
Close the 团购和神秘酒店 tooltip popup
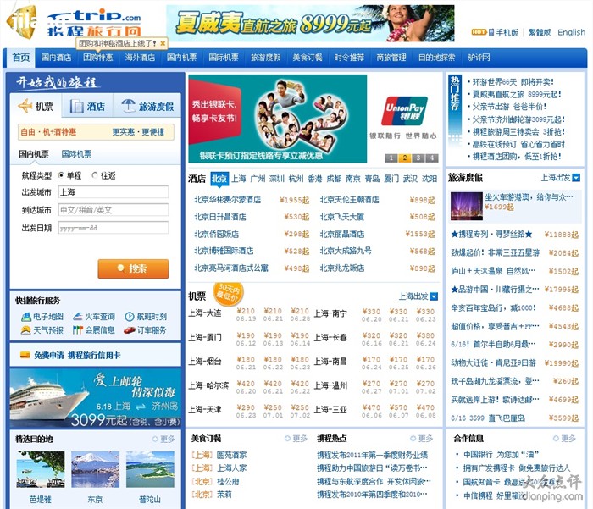click(163, 43)
